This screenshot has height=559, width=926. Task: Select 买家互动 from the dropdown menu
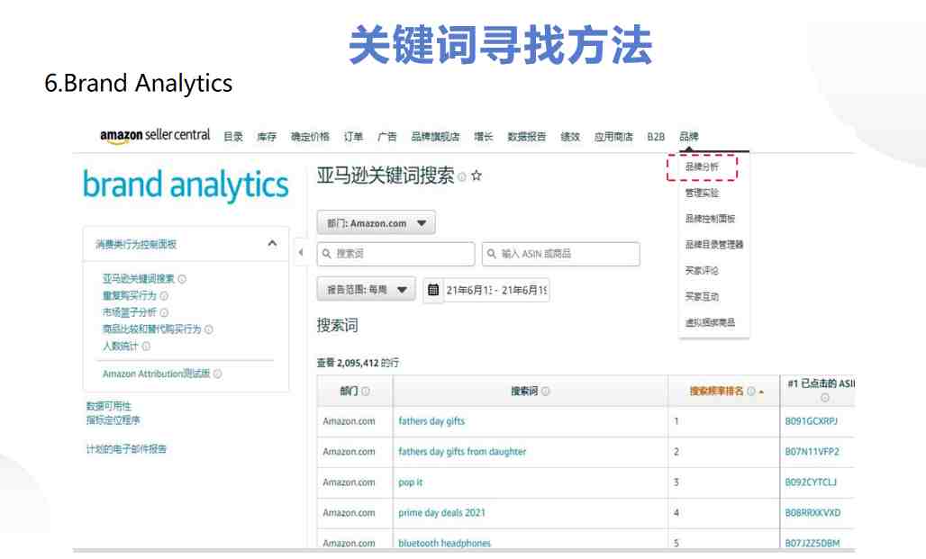click(x=702, y=297)
